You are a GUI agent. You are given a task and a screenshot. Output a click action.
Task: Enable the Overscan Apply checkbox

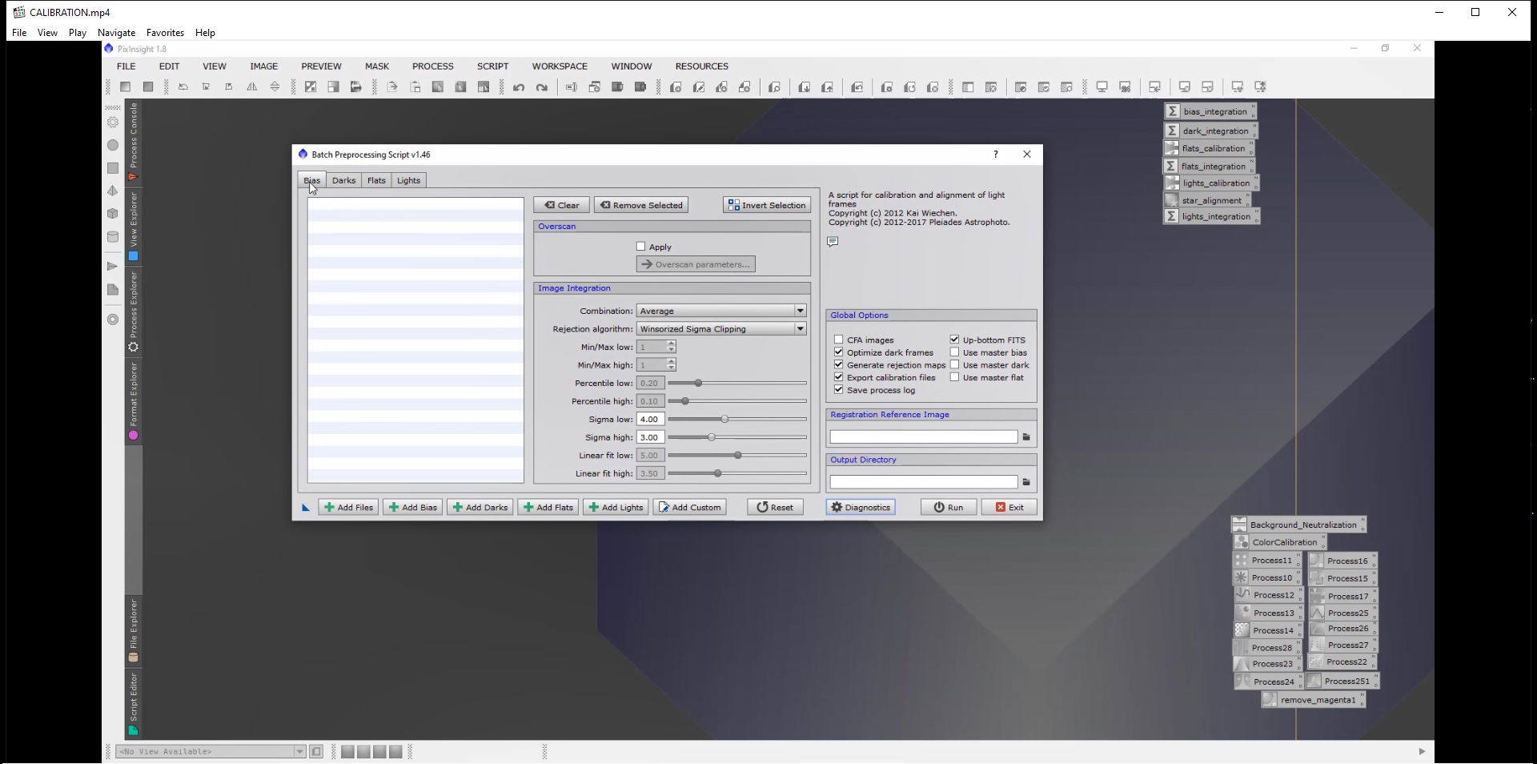[x=640, y=247]
